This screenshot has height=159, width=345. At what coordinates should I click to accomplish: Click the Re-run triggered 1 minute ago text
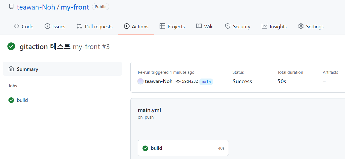(166, 72)
